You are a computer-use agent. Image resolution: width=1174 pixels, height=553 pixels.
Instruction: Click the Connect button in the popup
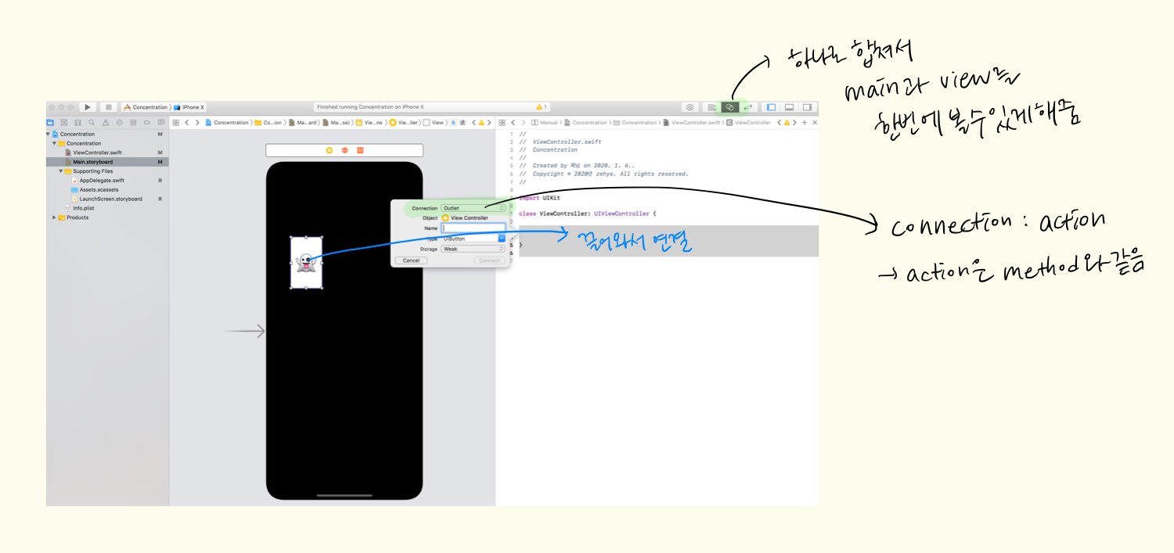pos(489,260)
